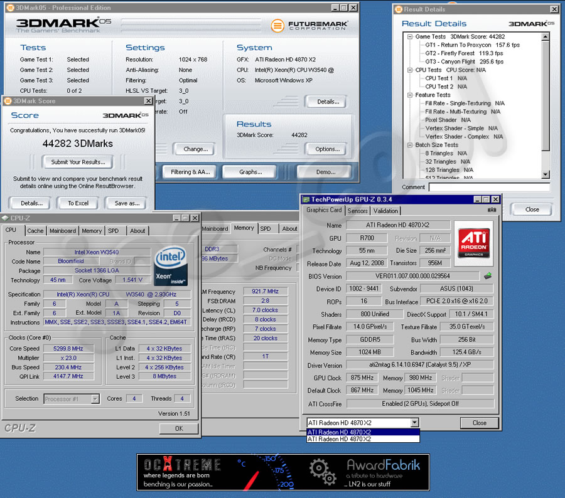The height and width of the screenshot is (498, 565).
Task: Click the Save as button
Action: [x=127, y=203]
